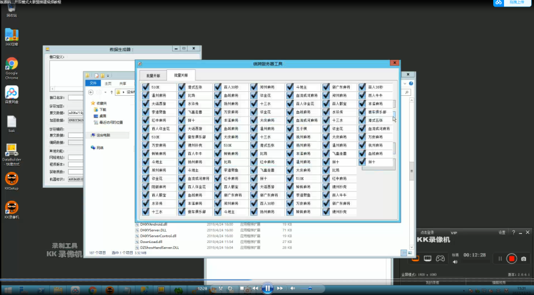The image size is (534, 295).
Task: Open PowerShell from the taskbar
Action: pyautogui.click(x=41, y=290)
